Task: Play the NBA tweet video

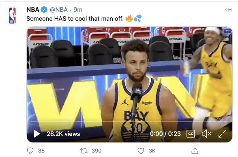Action: point(37,134)
